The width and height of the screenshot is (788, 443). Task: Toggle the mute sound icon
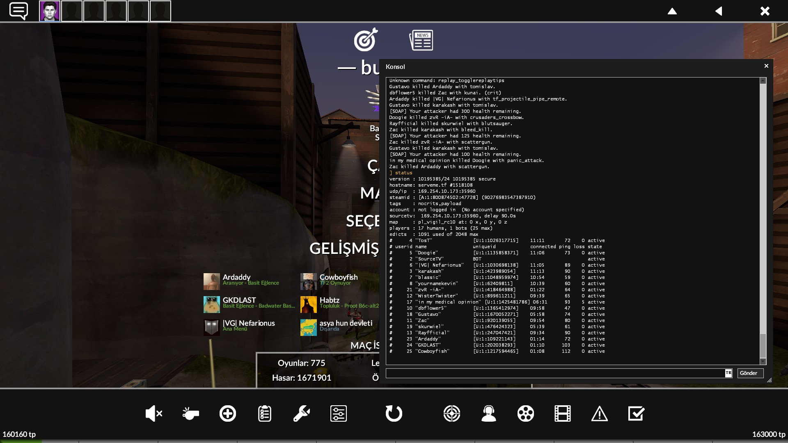tap(154, 413)
